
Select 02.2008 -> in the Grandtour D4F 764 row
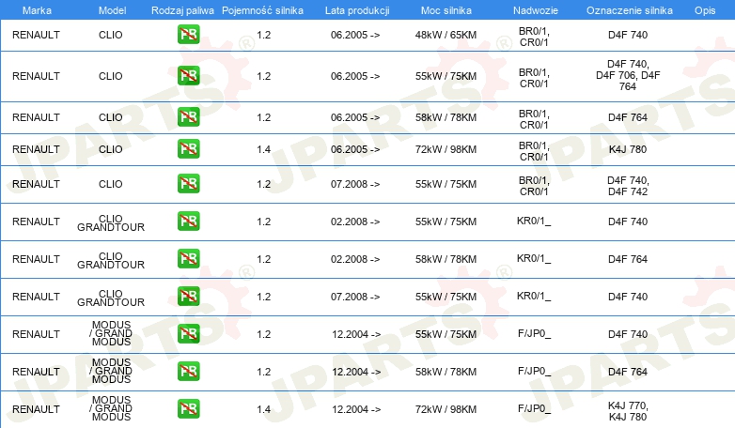tap(355, 259)
